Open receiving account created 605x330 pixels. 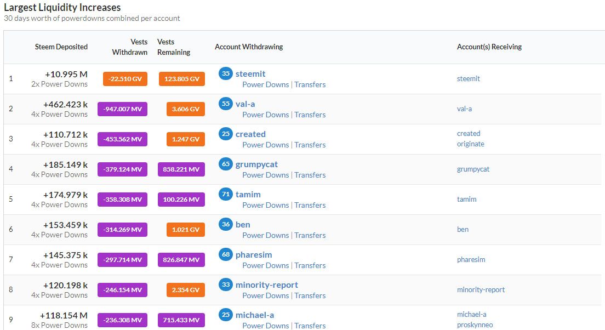coord(469,133)
